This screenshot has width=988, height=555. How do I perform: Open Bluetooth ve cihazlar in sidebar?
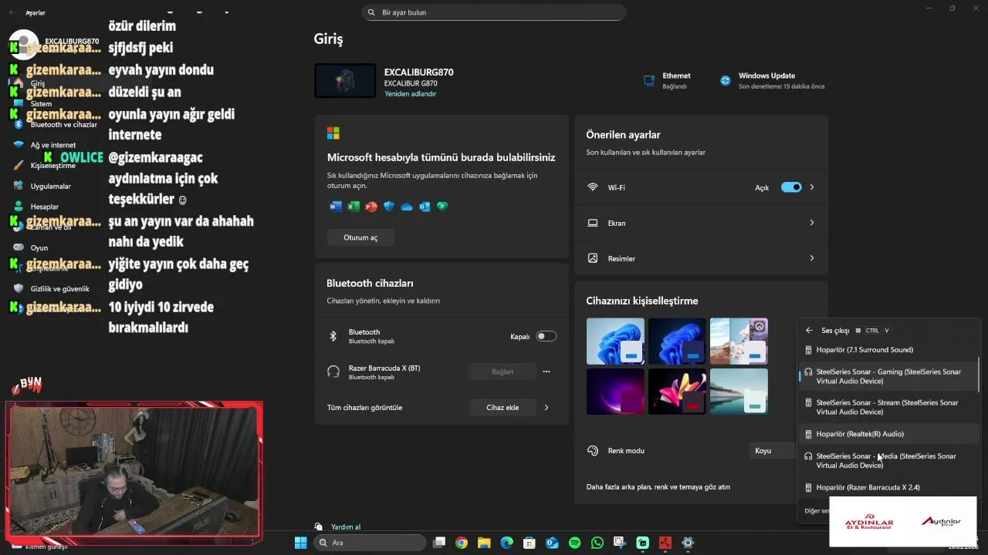pyautogui.click(x=63, y=124)
